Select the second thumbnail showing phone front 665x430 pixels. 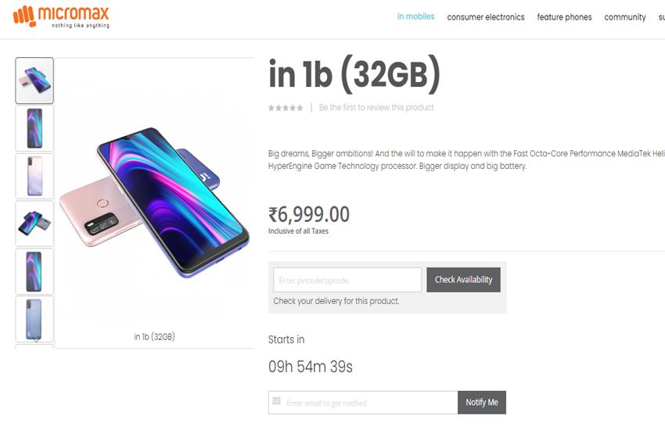(34, 128)
